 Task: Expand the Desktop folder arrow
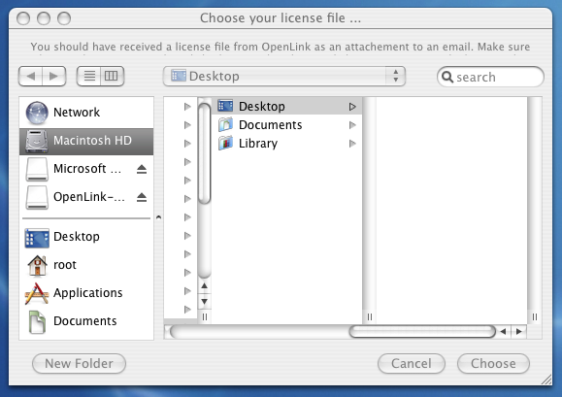(352, 107)
